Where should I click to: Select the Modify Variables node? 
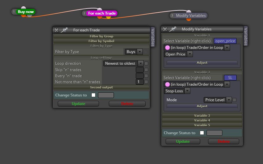pyautogui.click(x=191, y=16)
